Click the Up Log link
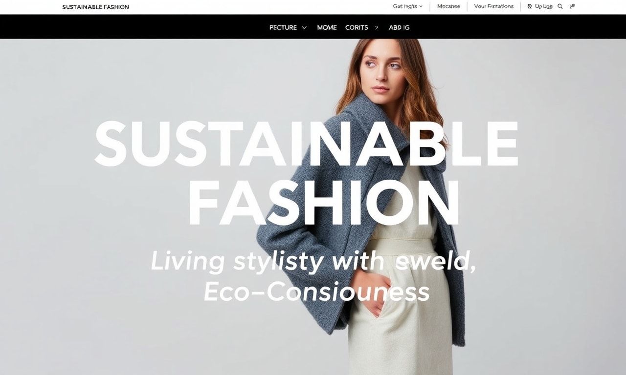626x375 pixels. [x=544, y=6]
